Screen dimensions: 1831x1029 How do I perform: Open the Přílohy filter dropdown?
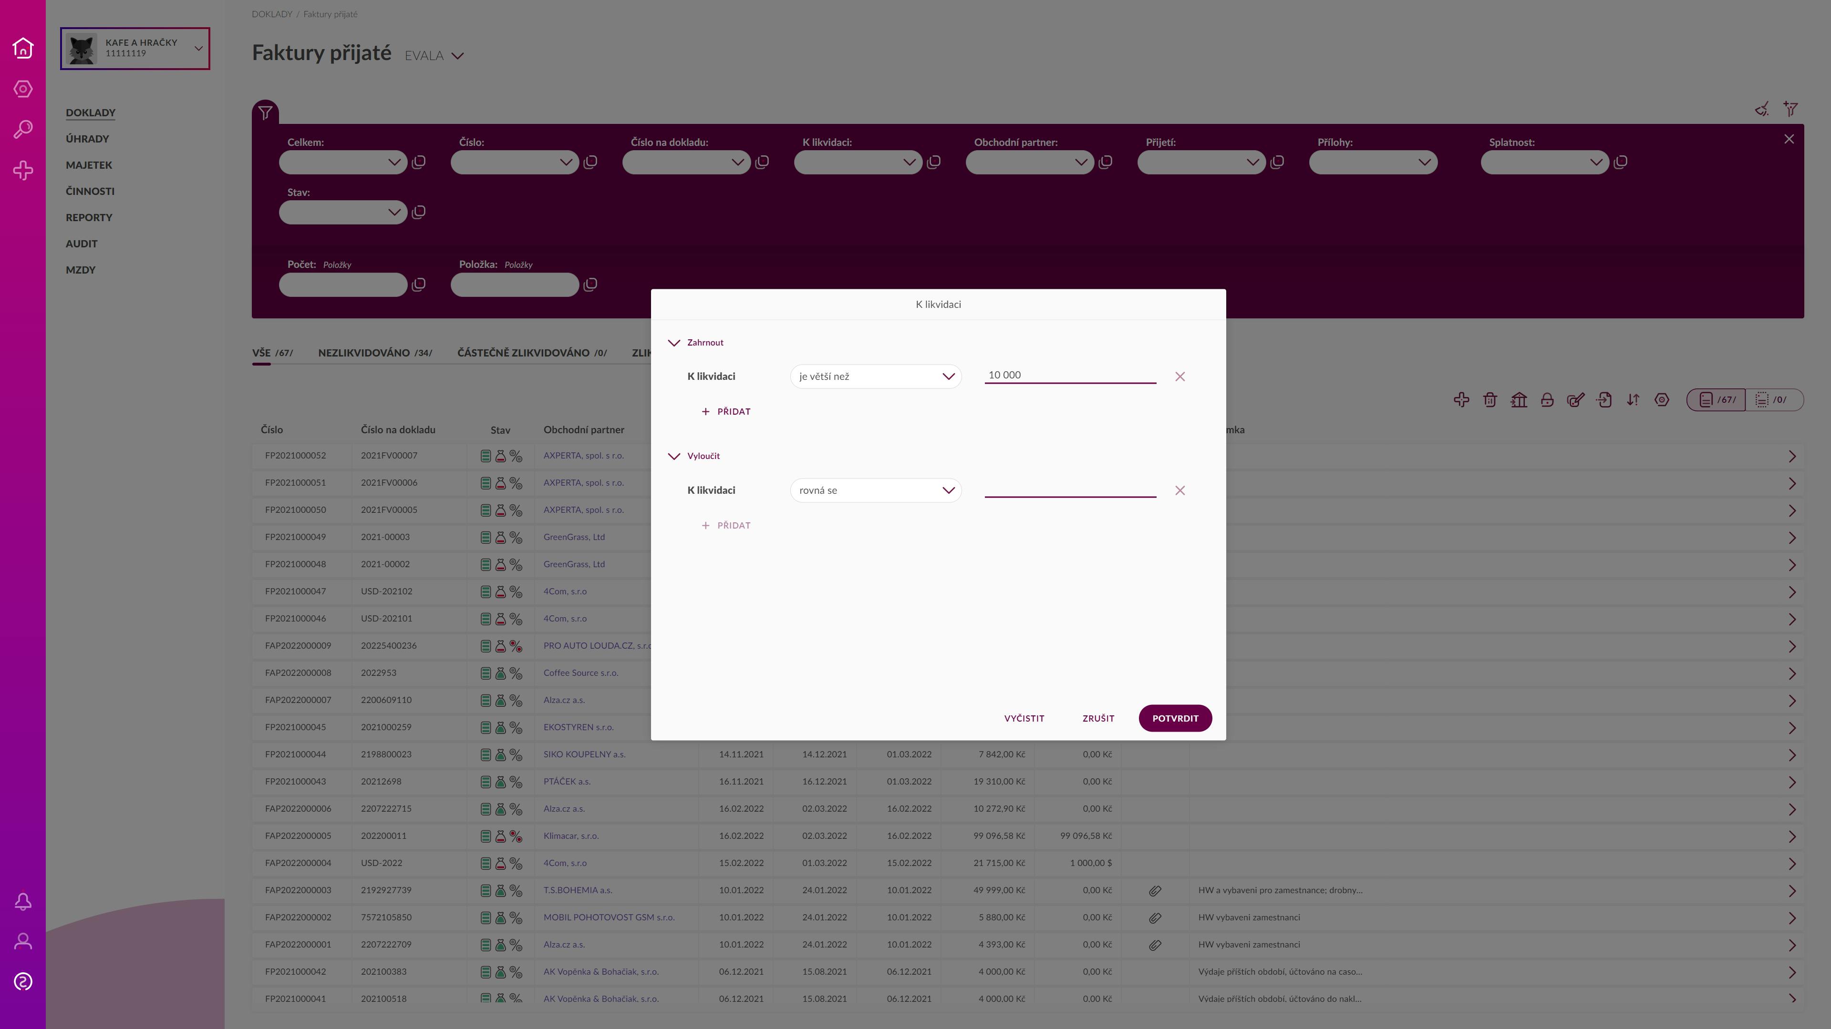click(1373, 162)
